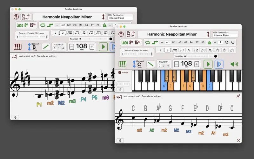Play the scale in front window

(208, 64)
